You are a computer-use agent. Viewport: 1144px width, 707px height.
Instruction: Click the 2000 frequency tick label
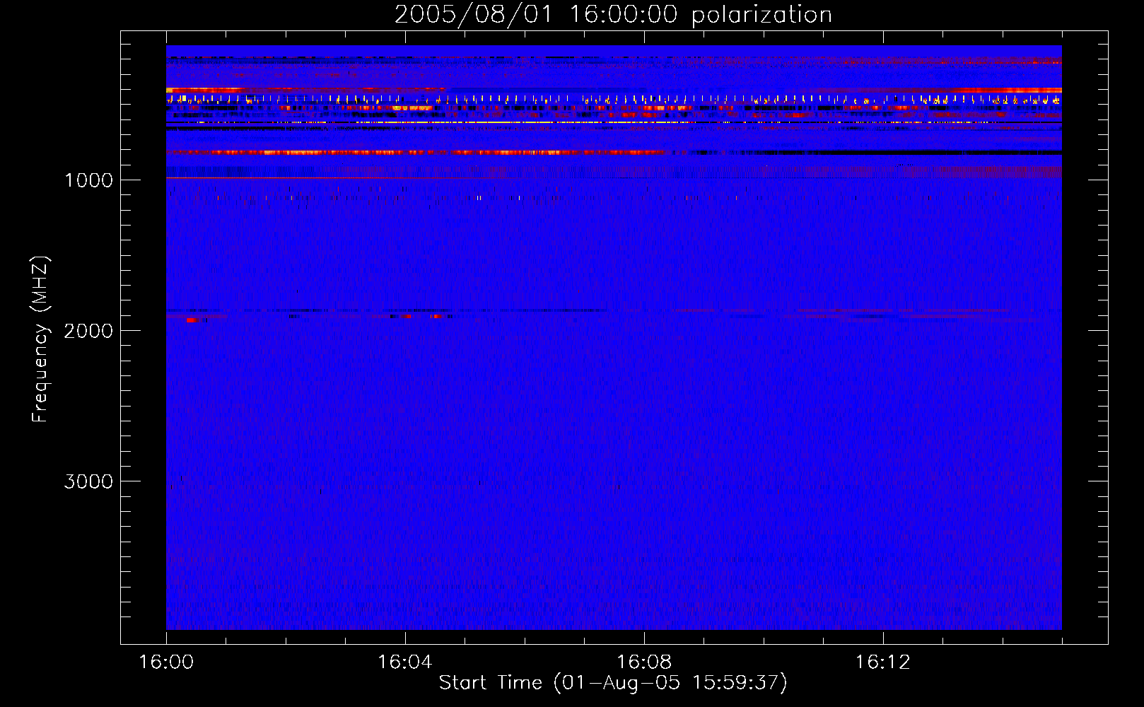[88, 331]
